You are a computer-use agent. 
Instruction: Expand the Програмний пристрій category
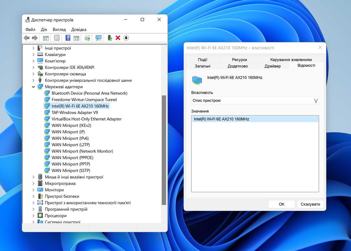click(33, 209)
